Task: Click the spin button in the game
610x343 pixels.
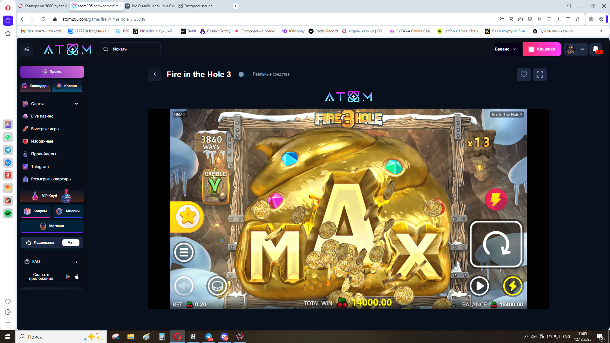Action: point(496,244)
